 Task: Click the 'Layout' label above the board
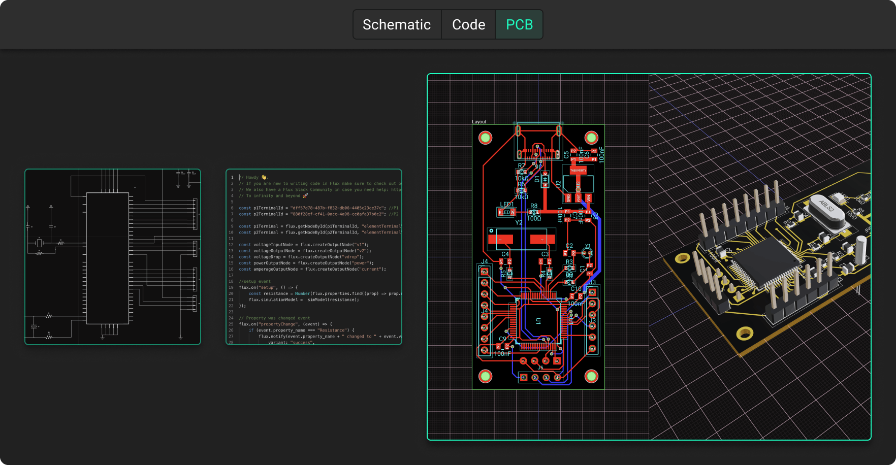coord(479,122)
